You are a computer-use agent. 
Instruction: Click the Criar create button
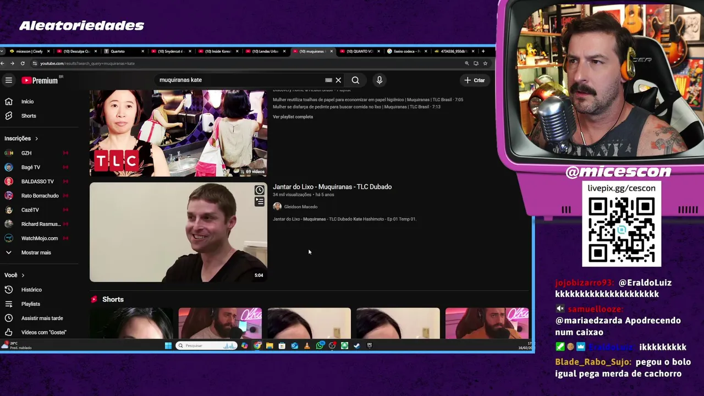pyautogui.click(x=474, y=80)
